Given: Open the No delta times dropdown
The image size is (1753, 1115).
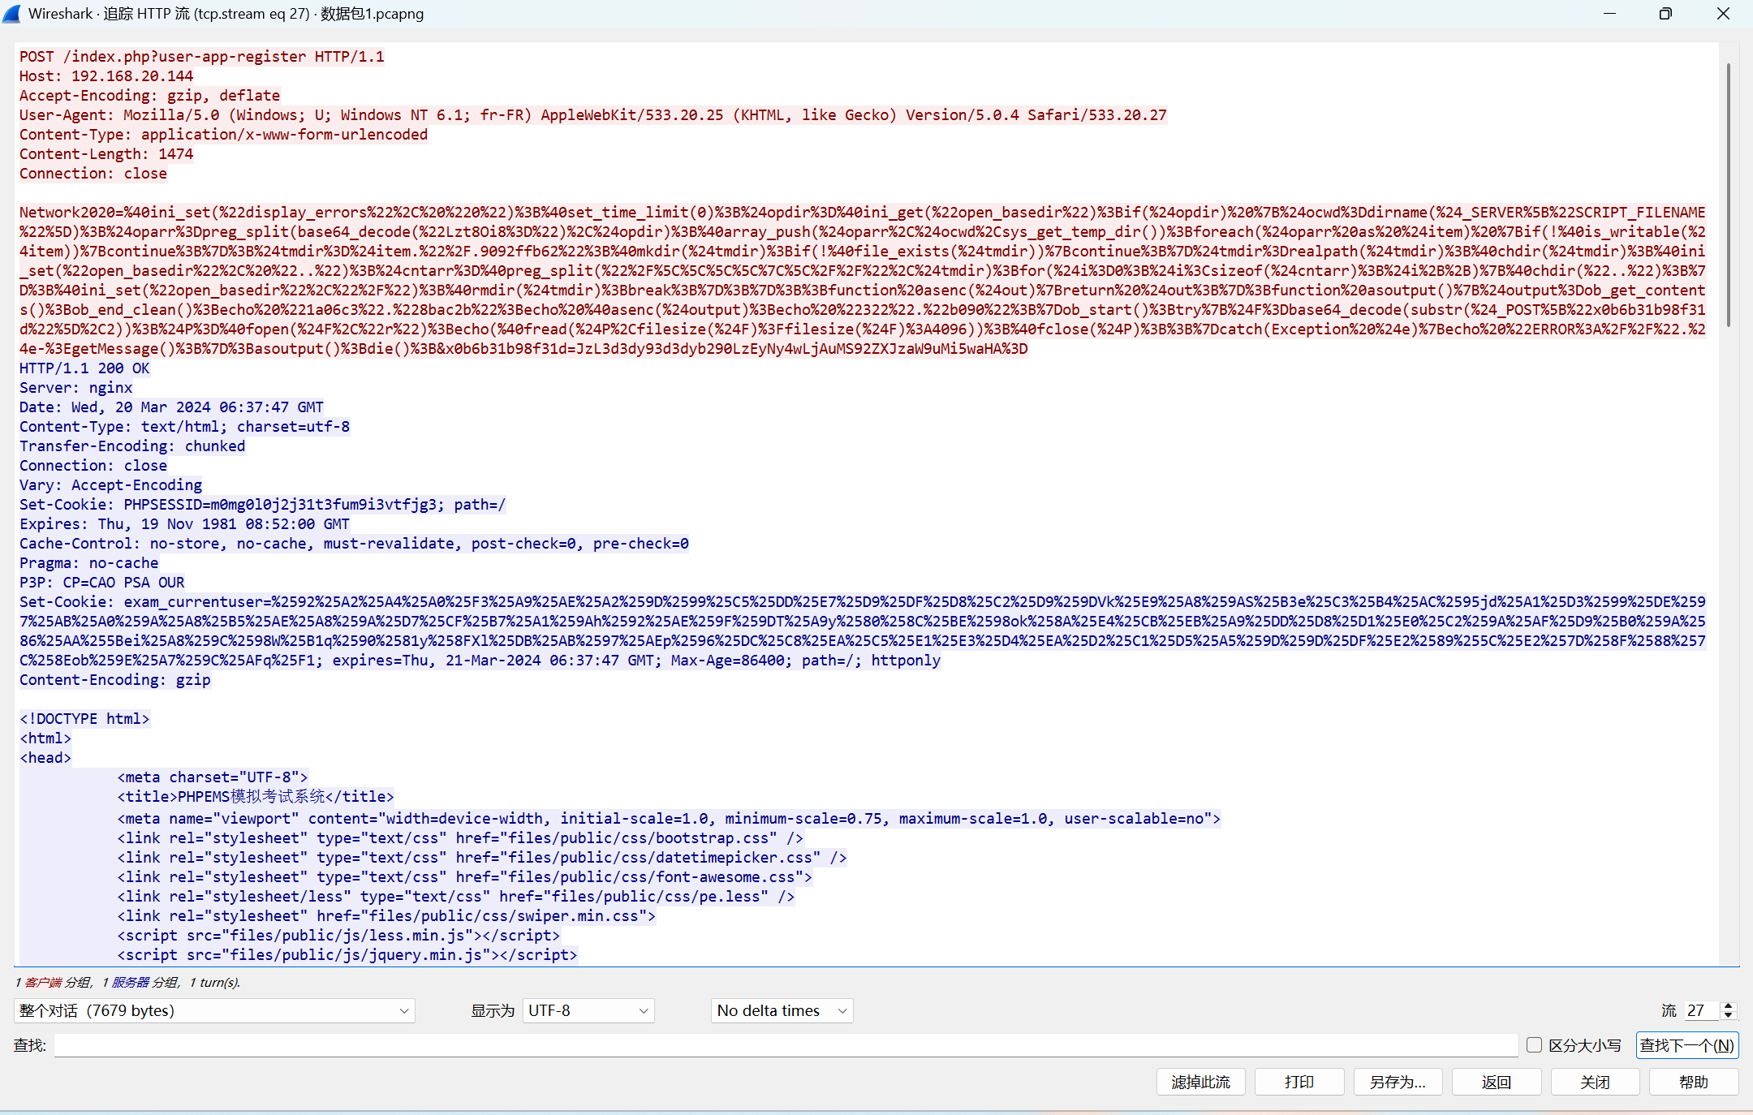Looking at the screenshot, I should coord(782,1010).
